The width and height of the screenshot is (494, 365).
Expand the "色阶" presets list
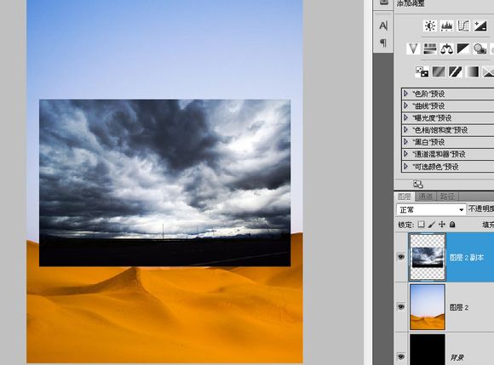[x=405, y=94]
